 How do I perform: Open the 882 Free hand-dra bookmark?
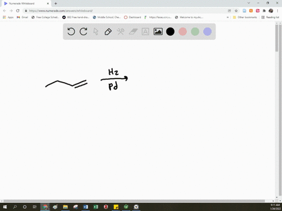pyautogui.click(x=76, y=17)
